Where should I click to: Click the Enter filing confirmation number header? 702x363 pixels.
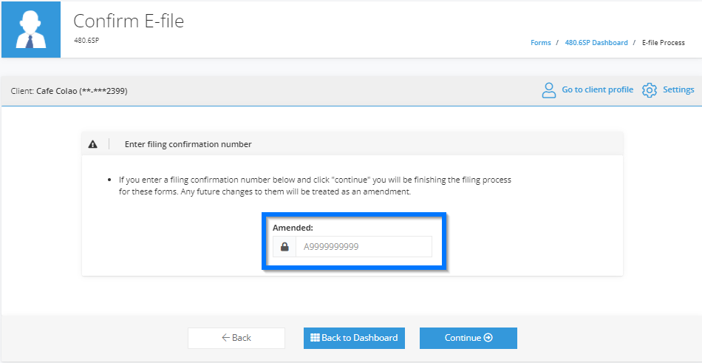point(188,144)
